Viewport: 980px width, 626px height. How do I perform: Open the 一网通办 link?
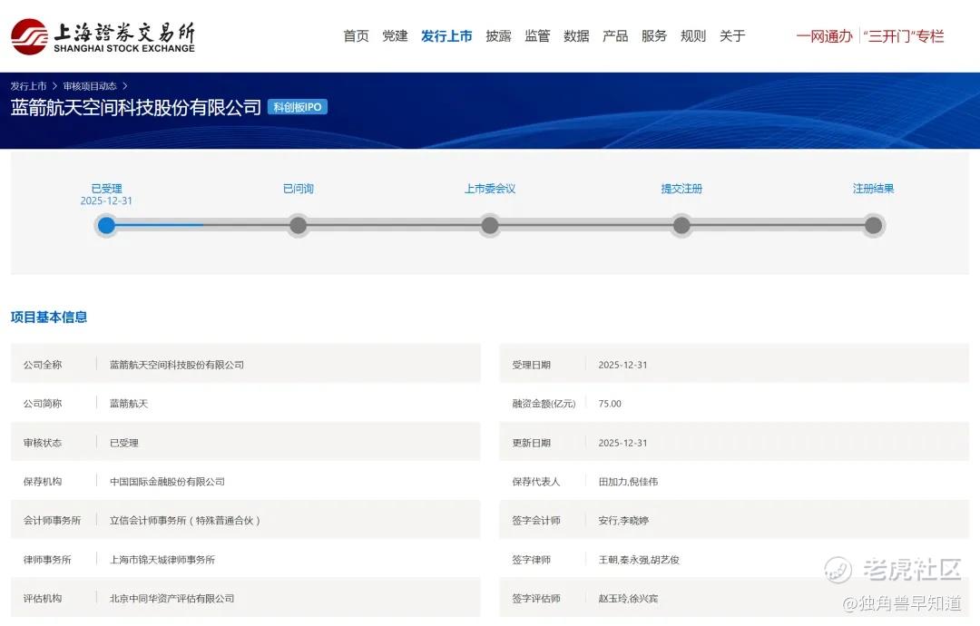point(824,36)
